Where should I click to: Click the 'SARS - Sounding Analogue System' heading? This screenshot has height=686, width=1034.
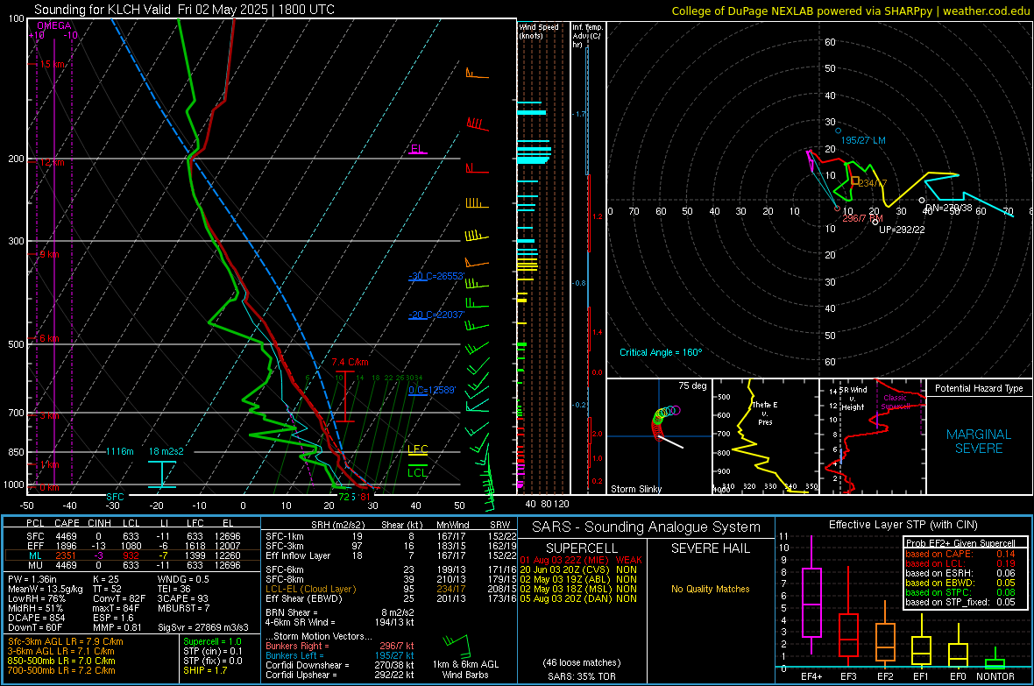(646, 527)
